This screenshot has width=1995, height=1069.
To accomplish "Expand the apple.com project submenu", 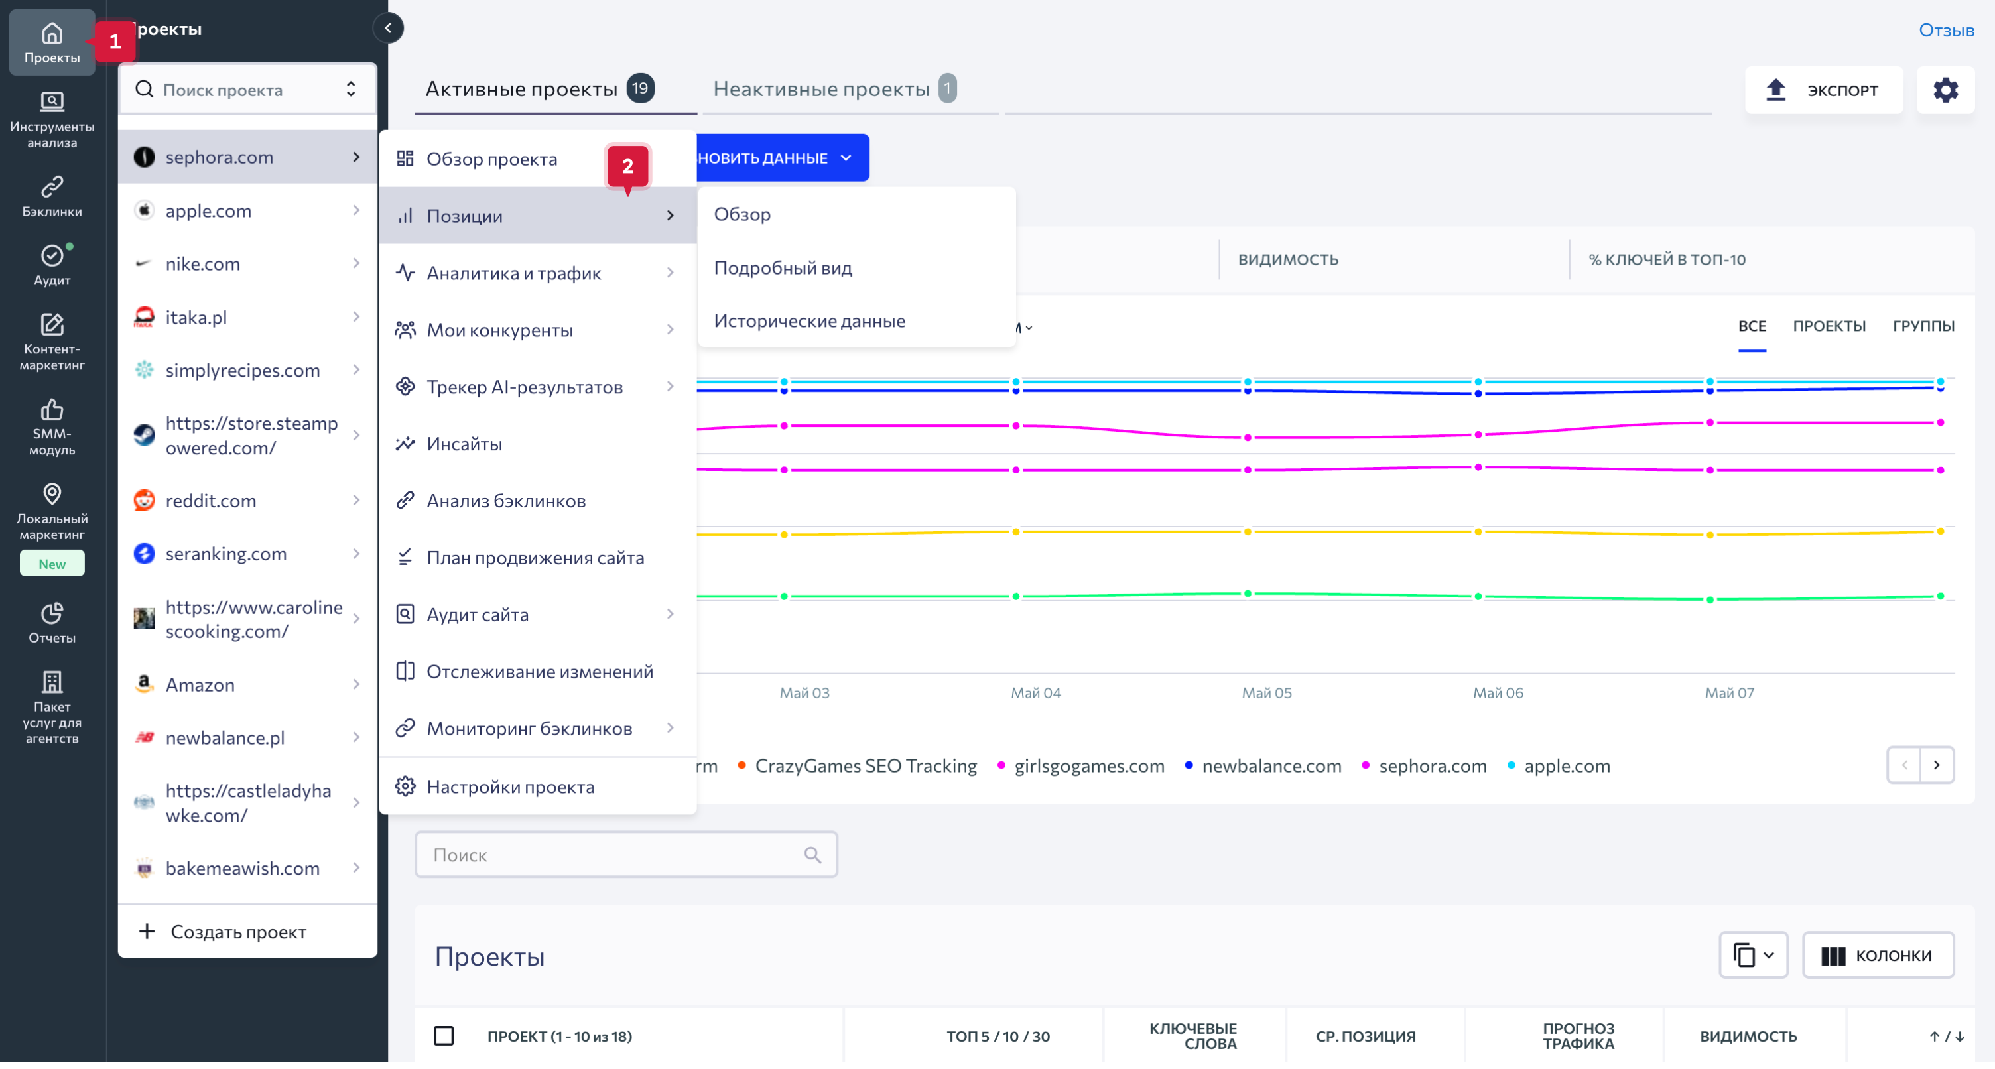I will (x=356, y=210).
